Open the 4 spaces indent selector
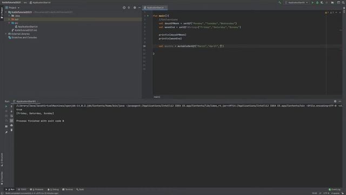 pos(335,193)
